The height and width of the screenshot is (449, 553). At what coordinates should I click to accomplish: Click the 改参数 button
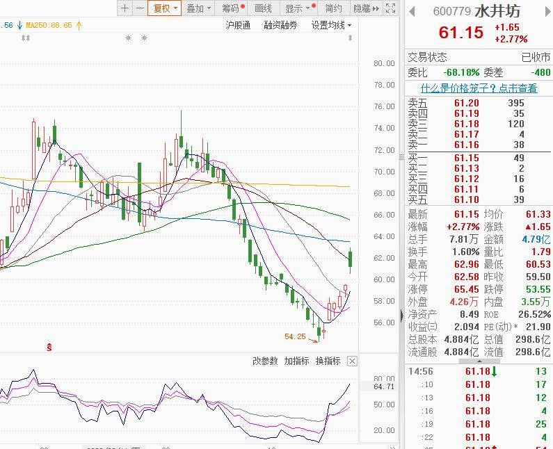coord(264,361)
